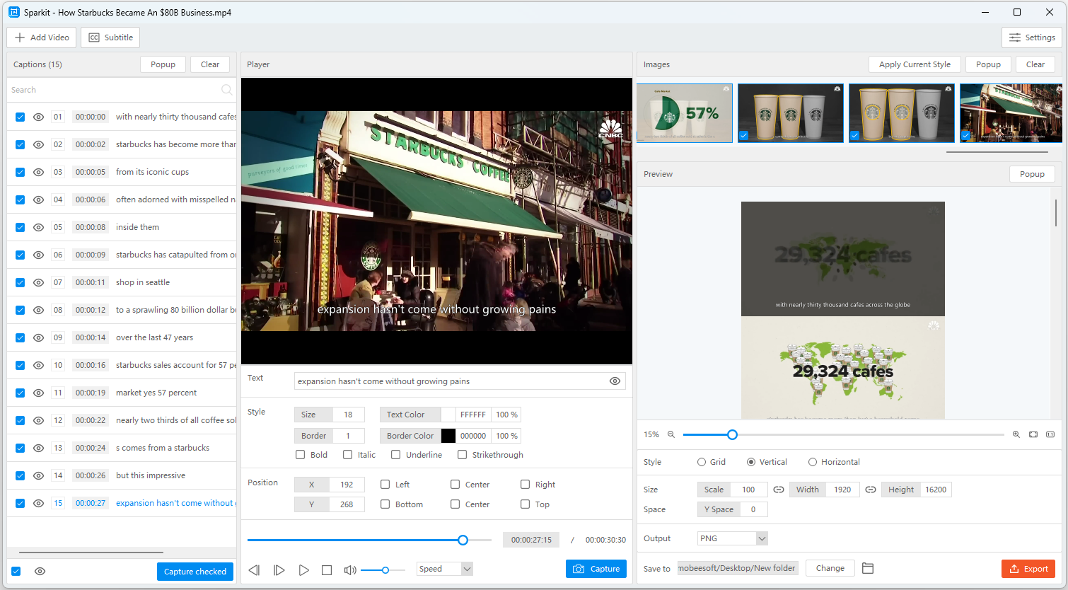The image size is (1068, 590).
Task: Uncheck caption 03 'from its iconic cups'
Action: pos(20,173)
